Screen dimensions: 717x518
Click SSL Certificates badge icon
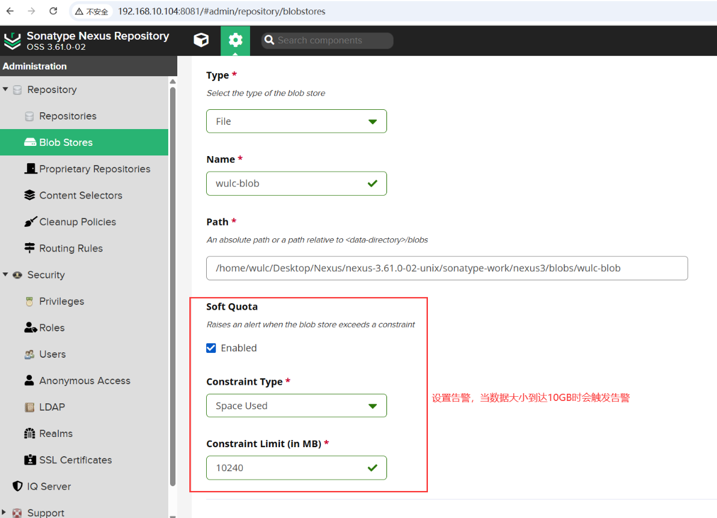[30, 460]
